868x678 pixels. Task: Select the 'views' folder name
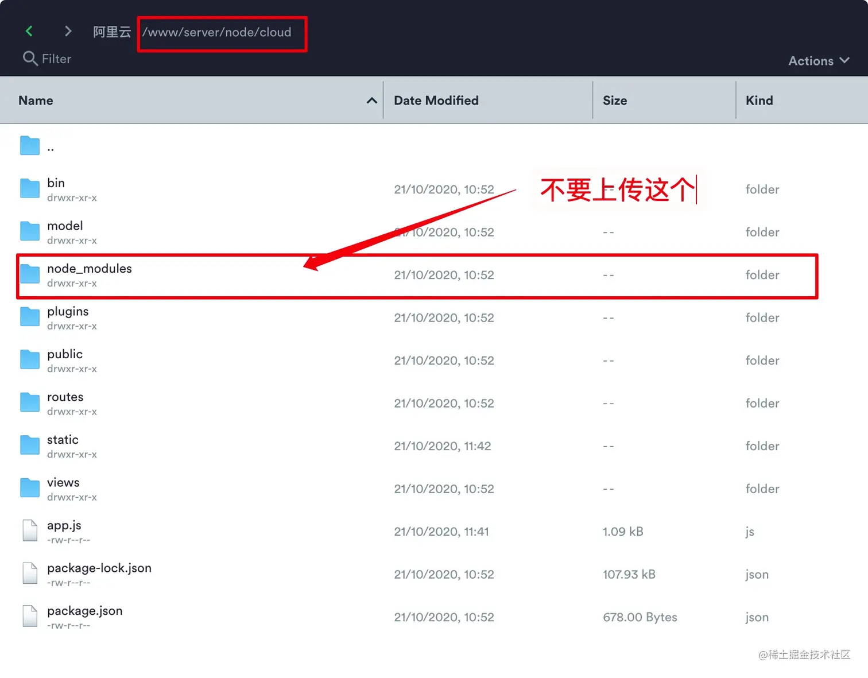[63, 482]
